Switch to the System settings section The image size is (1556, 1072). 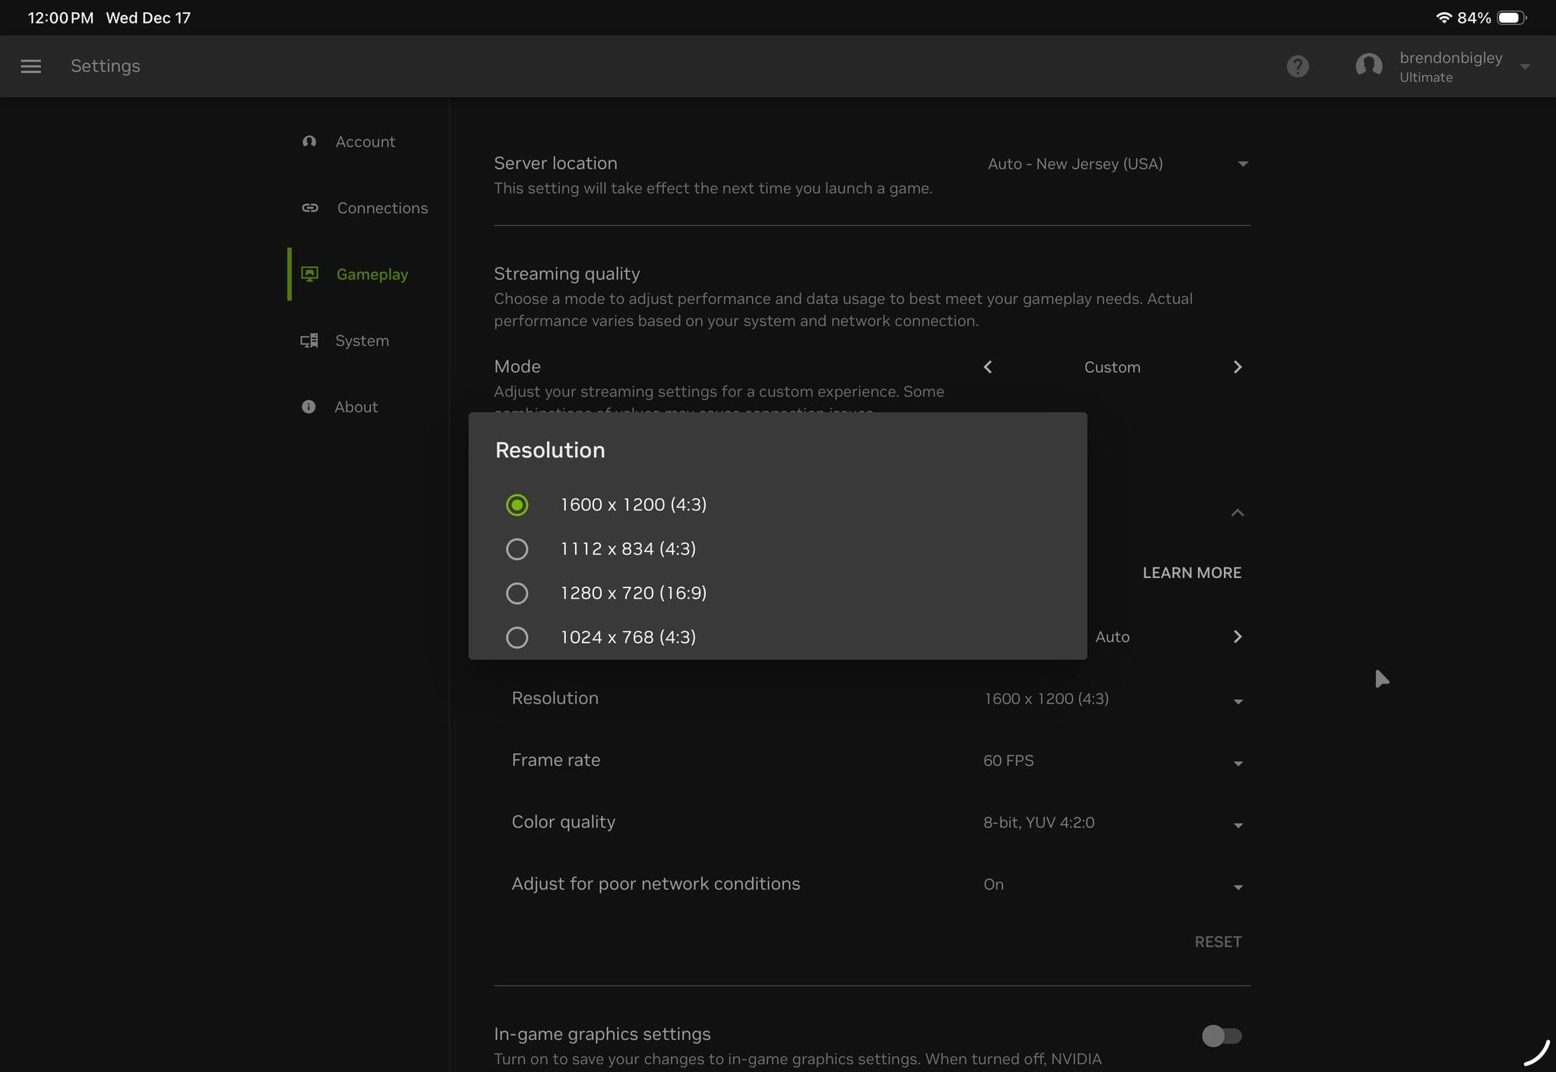click(x=361, y=340)
